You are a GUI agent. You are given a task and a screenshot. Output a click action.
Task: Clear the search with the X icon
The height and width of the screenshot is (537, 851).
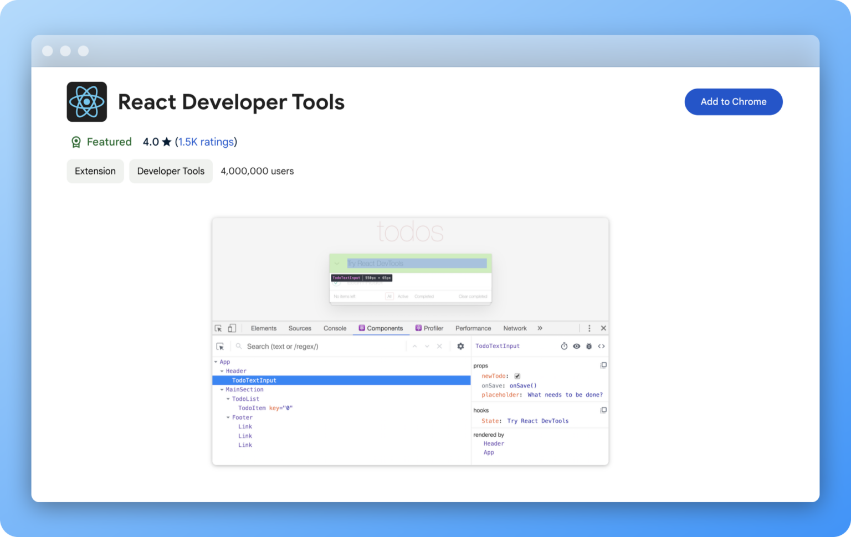(x=439, y=346)
